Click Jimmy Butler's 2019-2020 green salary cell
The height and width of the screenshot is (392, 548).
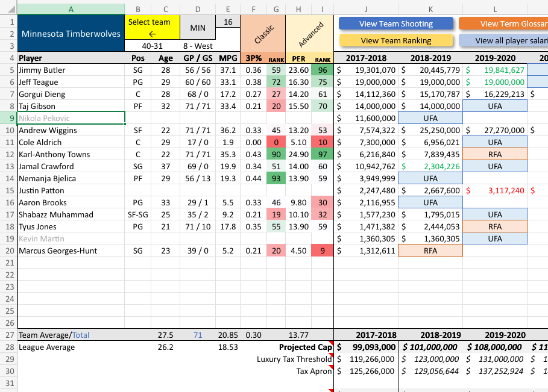[495, 70]
